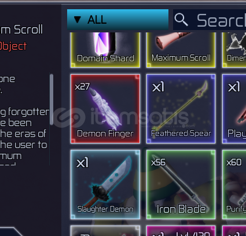Focus the Search input field

coord(210,20)
